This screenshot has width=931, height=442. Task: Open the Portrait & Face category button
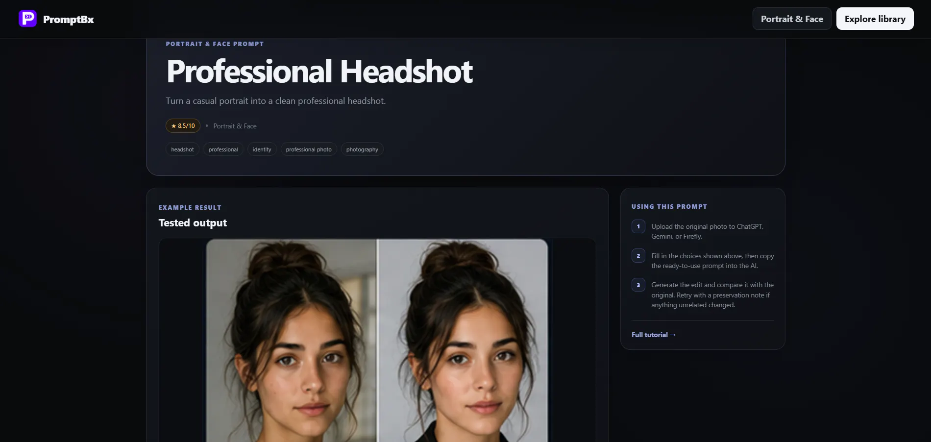click(x=792, y=19)
